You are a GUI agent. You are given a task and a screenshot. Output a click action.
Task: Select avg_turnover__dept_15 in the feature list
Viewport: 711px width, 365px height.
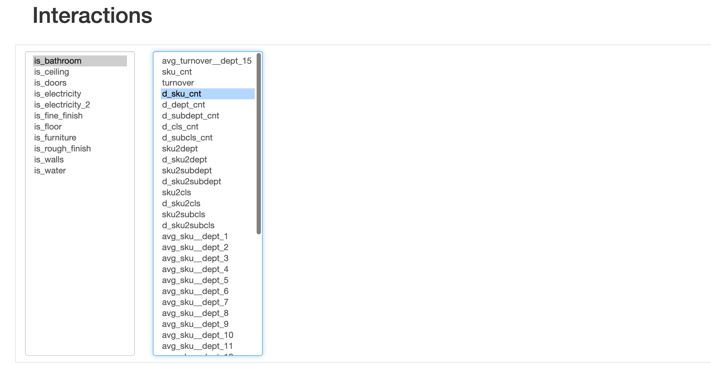(x=206, y=61)
